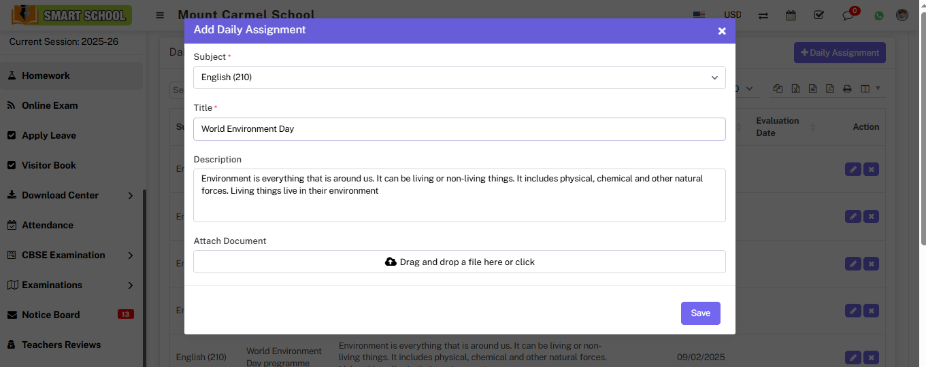
Task: Open the Subject dropdown showing English (210)
Action: 459,77
